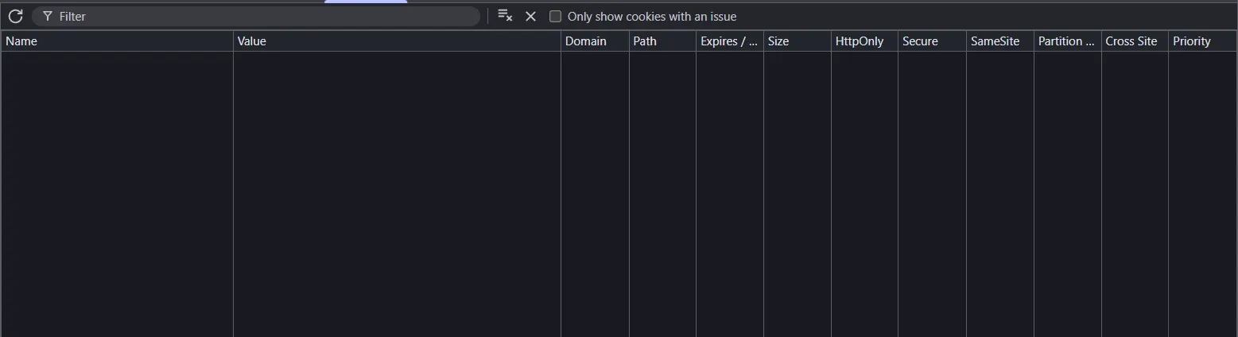Sort cookies by Name column
The width and height of the screenshot is (1238, 337).
point(117,41)
